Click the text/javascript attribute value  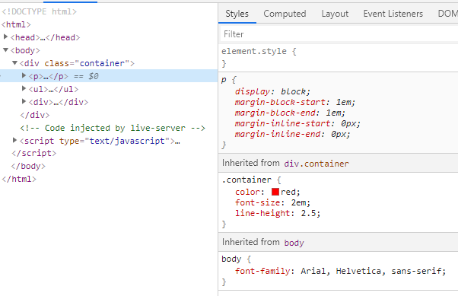pyautogui.click(x=127, y=141)
